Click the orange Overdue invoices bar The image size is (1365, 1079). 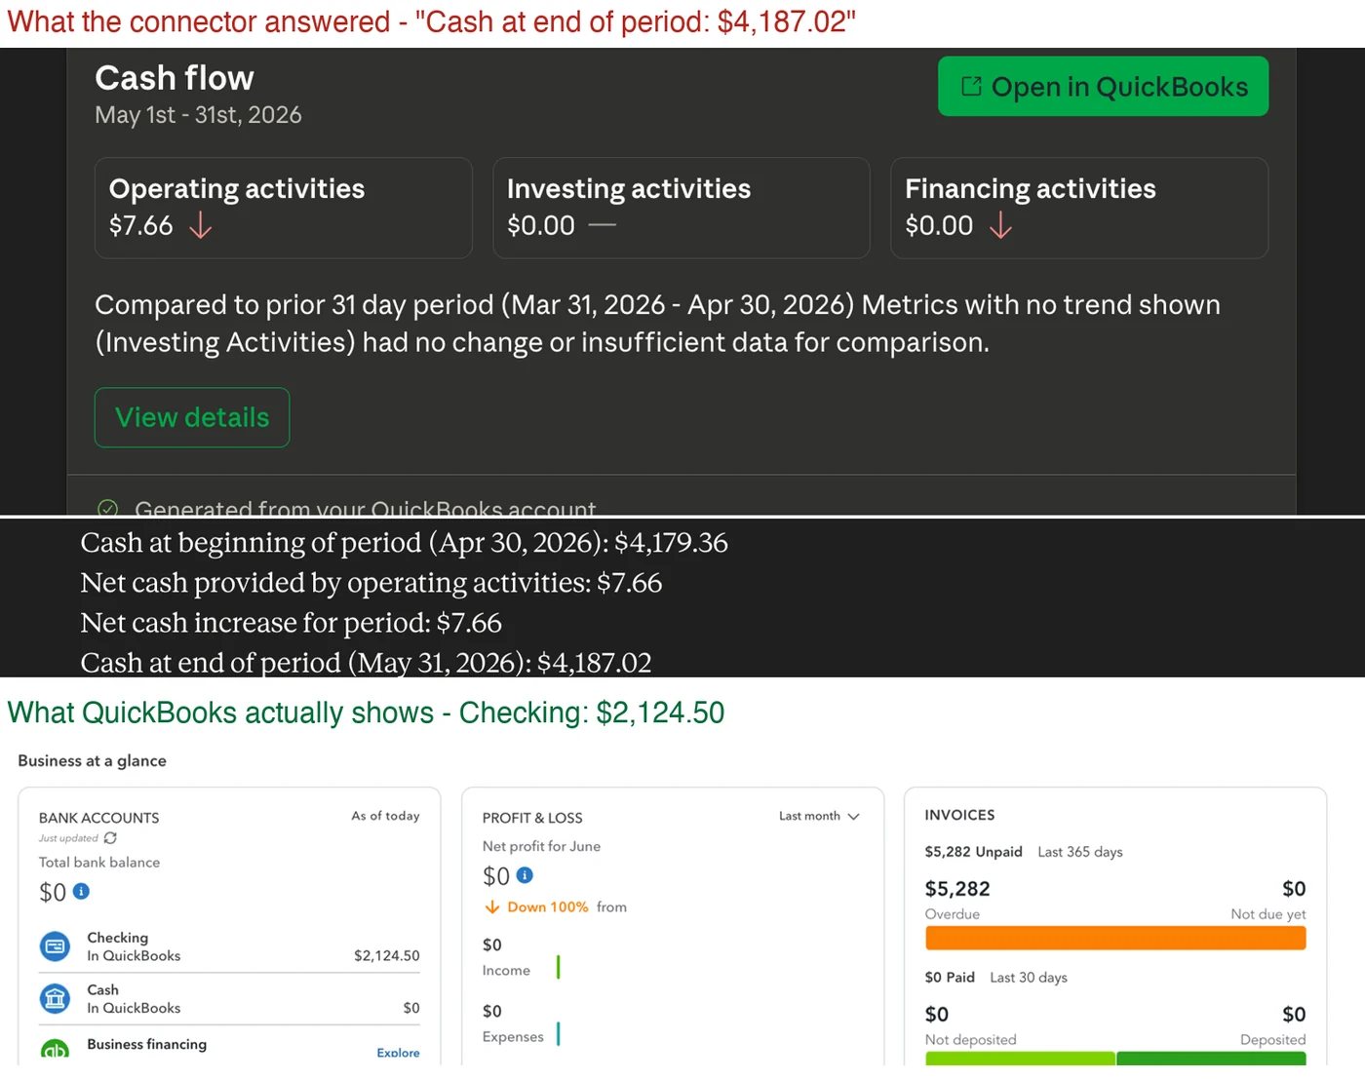point(1115,938)
